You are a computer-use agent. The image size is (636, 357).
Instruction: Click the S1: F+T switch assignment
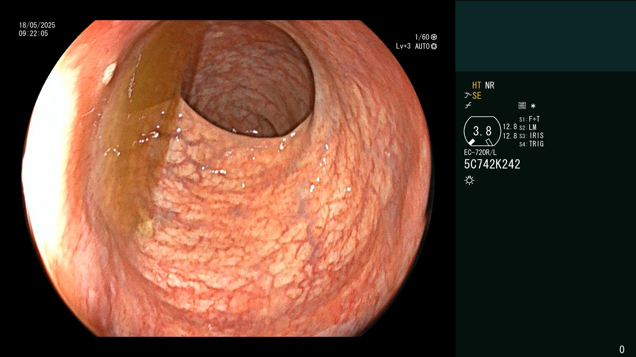pyautogui.click(x=529, y=119)
